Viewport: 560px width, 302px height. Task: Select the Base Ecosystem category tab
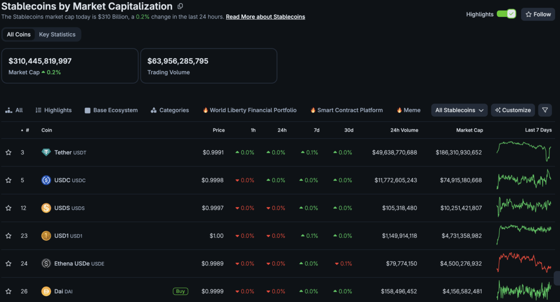pos(111,110)
